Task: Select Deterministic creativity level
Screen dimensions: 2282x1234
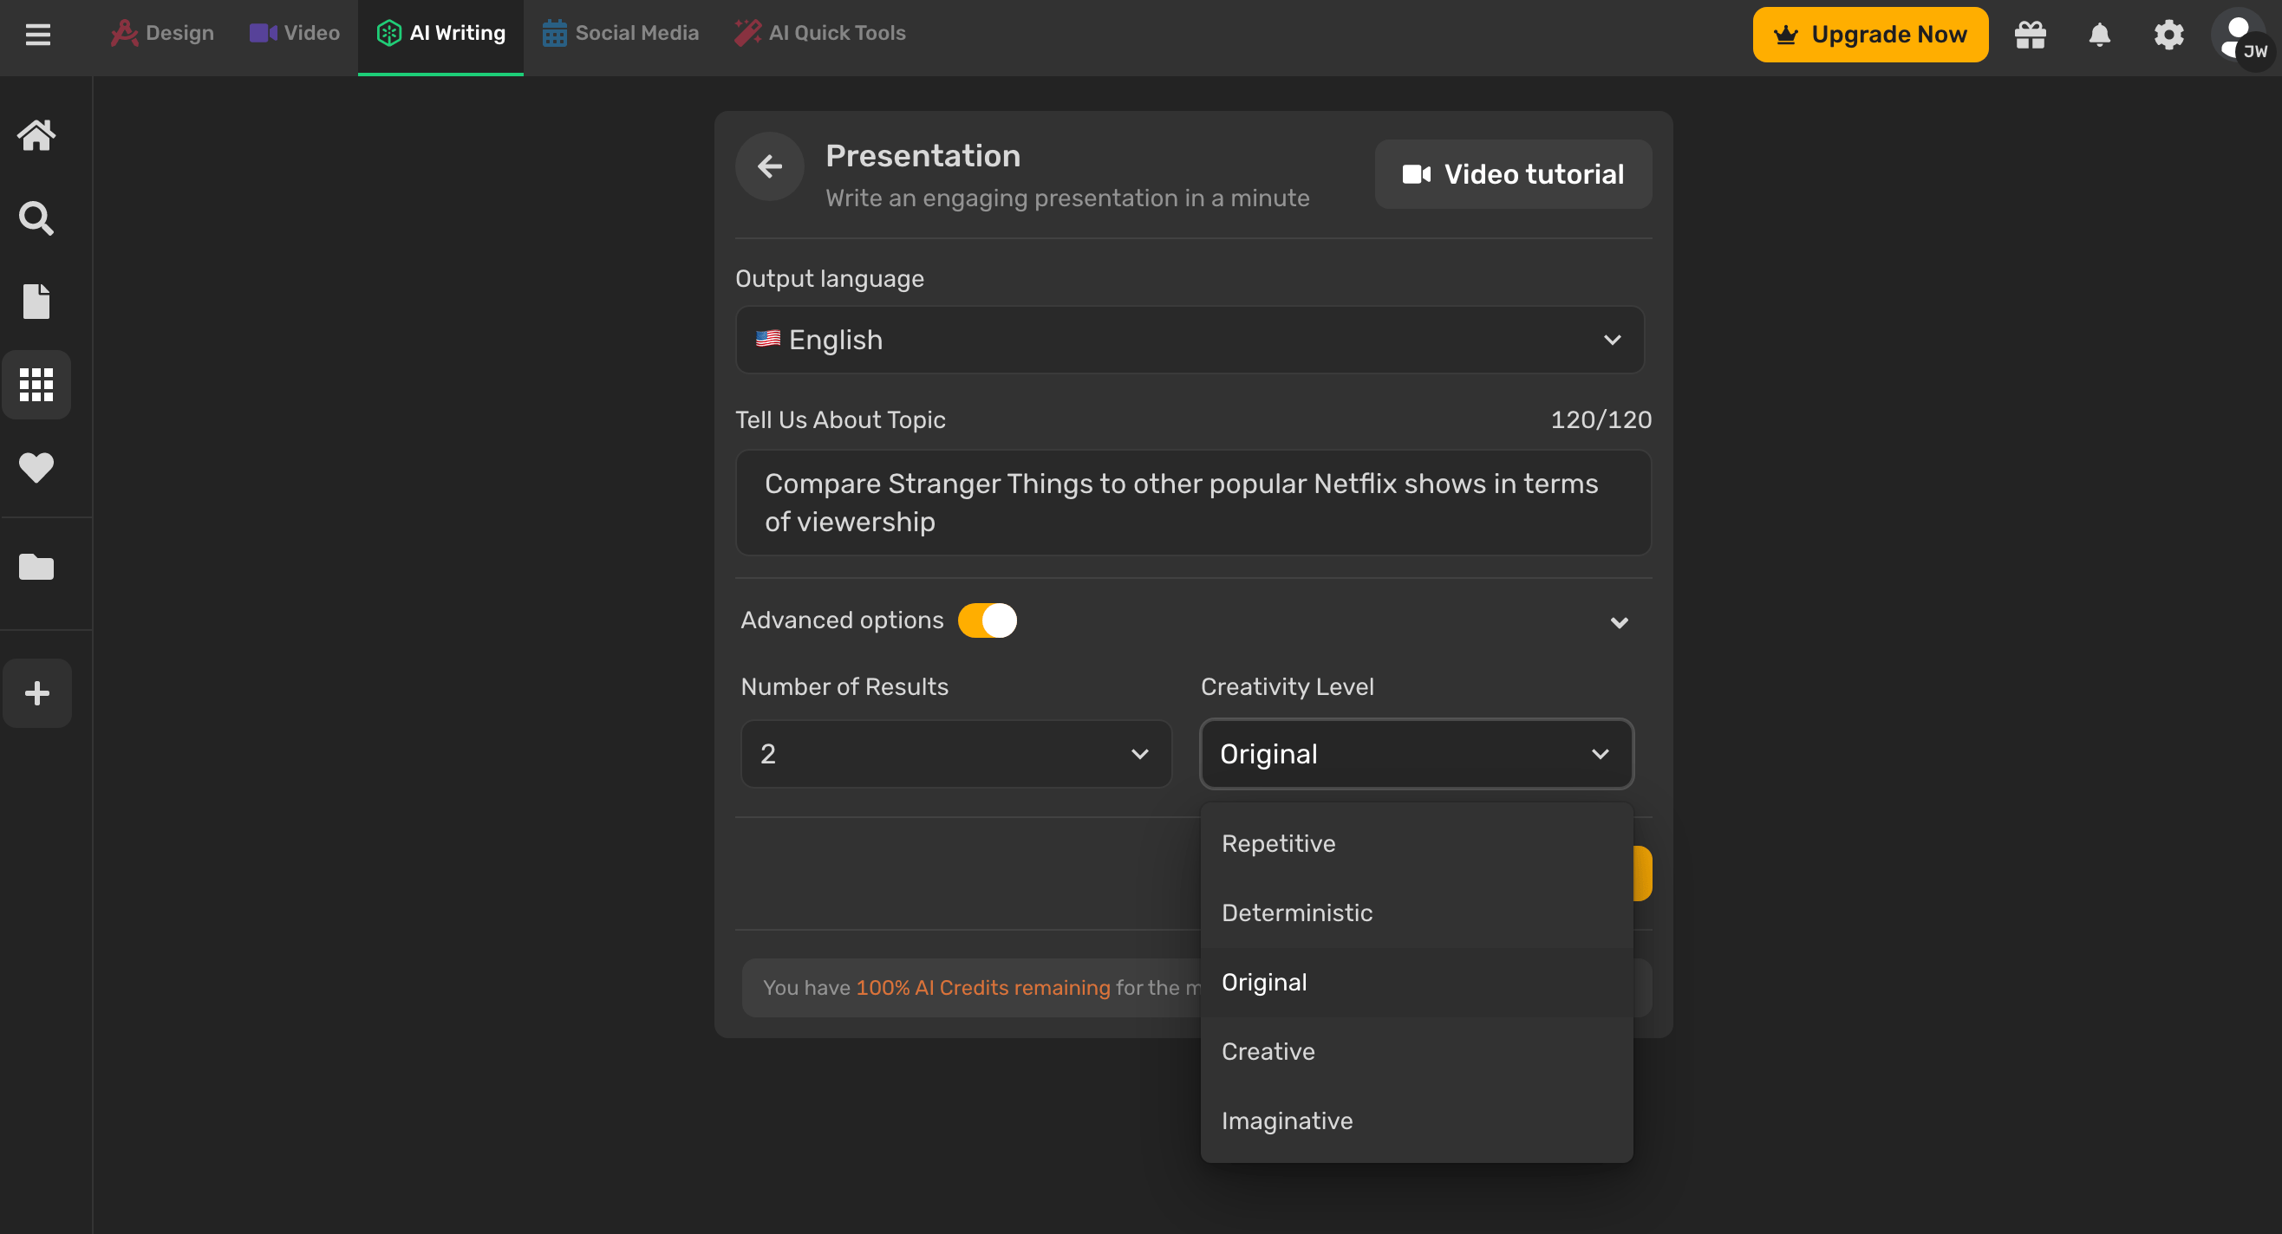Action: (x=1416, y=913)
